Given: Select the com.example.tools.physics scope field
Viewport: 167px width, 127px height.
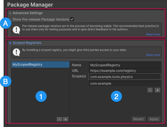Looking at the screenshot, I should point(124,77).
